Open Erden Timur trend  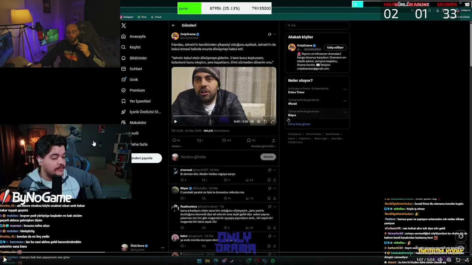click(296, 92)
